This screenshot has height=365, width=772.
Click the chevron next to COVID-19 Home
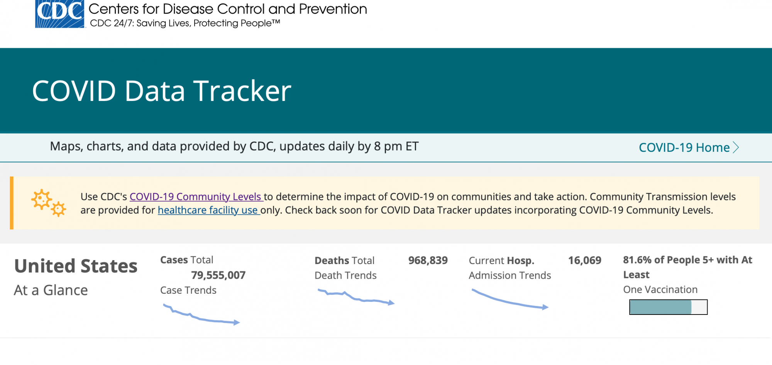[x=736, y=148]
